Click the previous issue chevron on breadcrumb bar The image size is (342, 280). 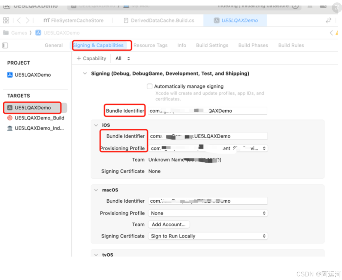[331, 33]
